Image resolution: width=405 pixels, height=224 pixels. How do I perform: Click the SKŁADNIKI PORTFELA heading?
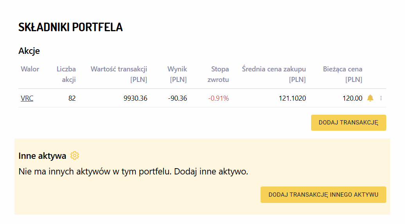click(x=70, y=27)
